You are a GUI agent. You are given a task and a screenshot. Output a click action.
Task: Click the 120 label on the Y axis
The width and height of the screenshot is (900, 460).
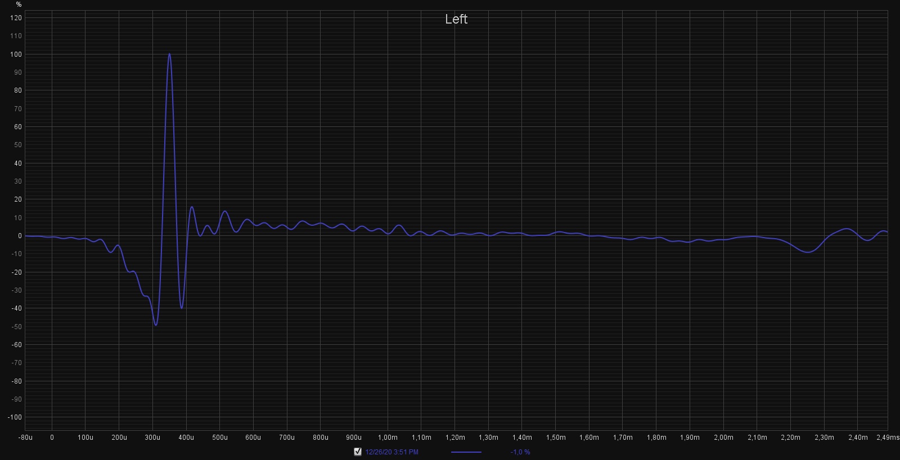pos(16,18)
